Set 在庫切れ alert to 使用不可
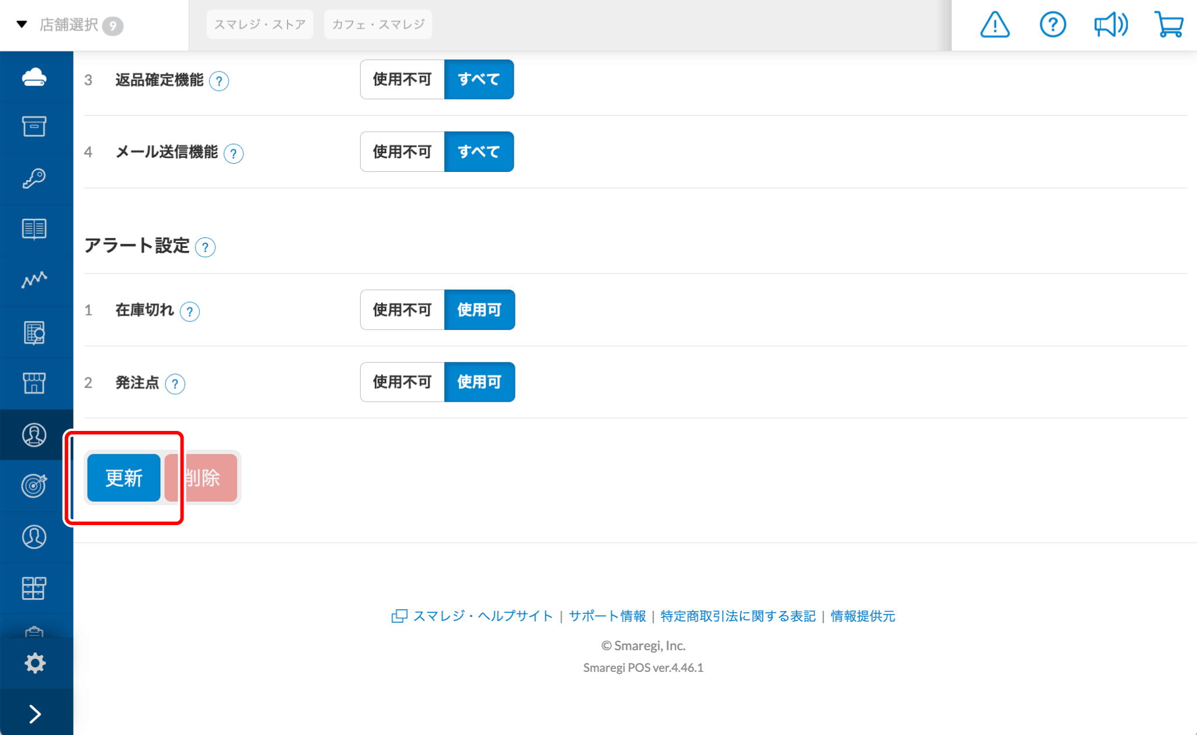Screen dimensions: 1197x735 pyautogui.click(x=402, y=310)
